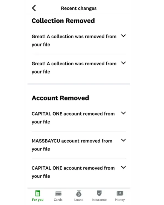Open first CAPITAL ONE account removed text
The width and height of the screenshot is (164, 205).
[73, 118]
